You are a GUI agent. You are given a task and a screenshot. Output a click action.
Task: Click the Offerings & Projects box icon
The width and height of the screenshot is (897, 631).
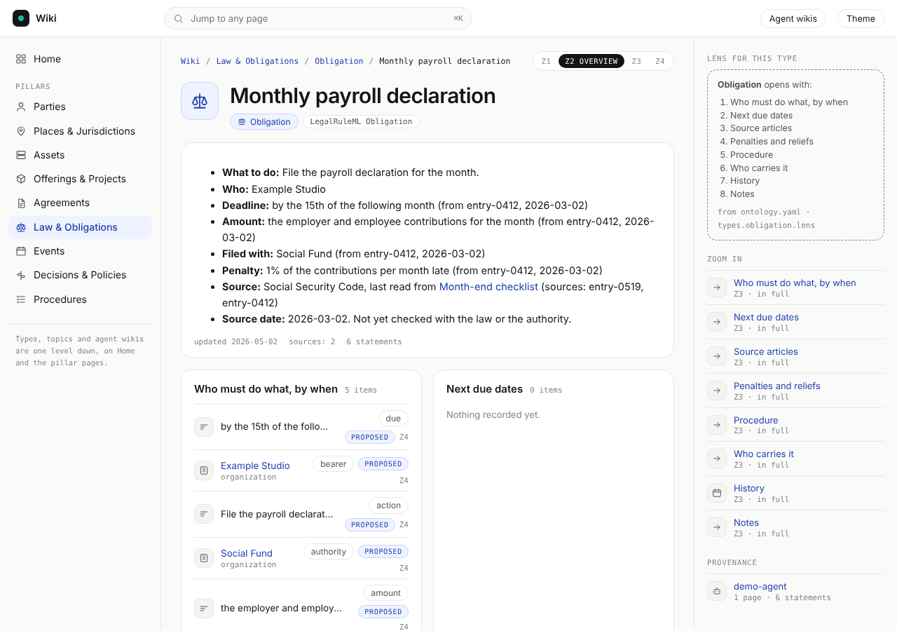tap(21, 179)
